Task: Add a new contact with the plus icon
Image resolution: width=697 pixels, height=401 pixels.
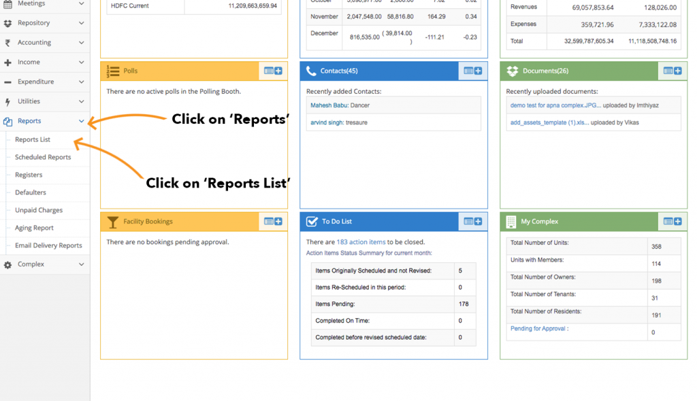Action: 478,71
